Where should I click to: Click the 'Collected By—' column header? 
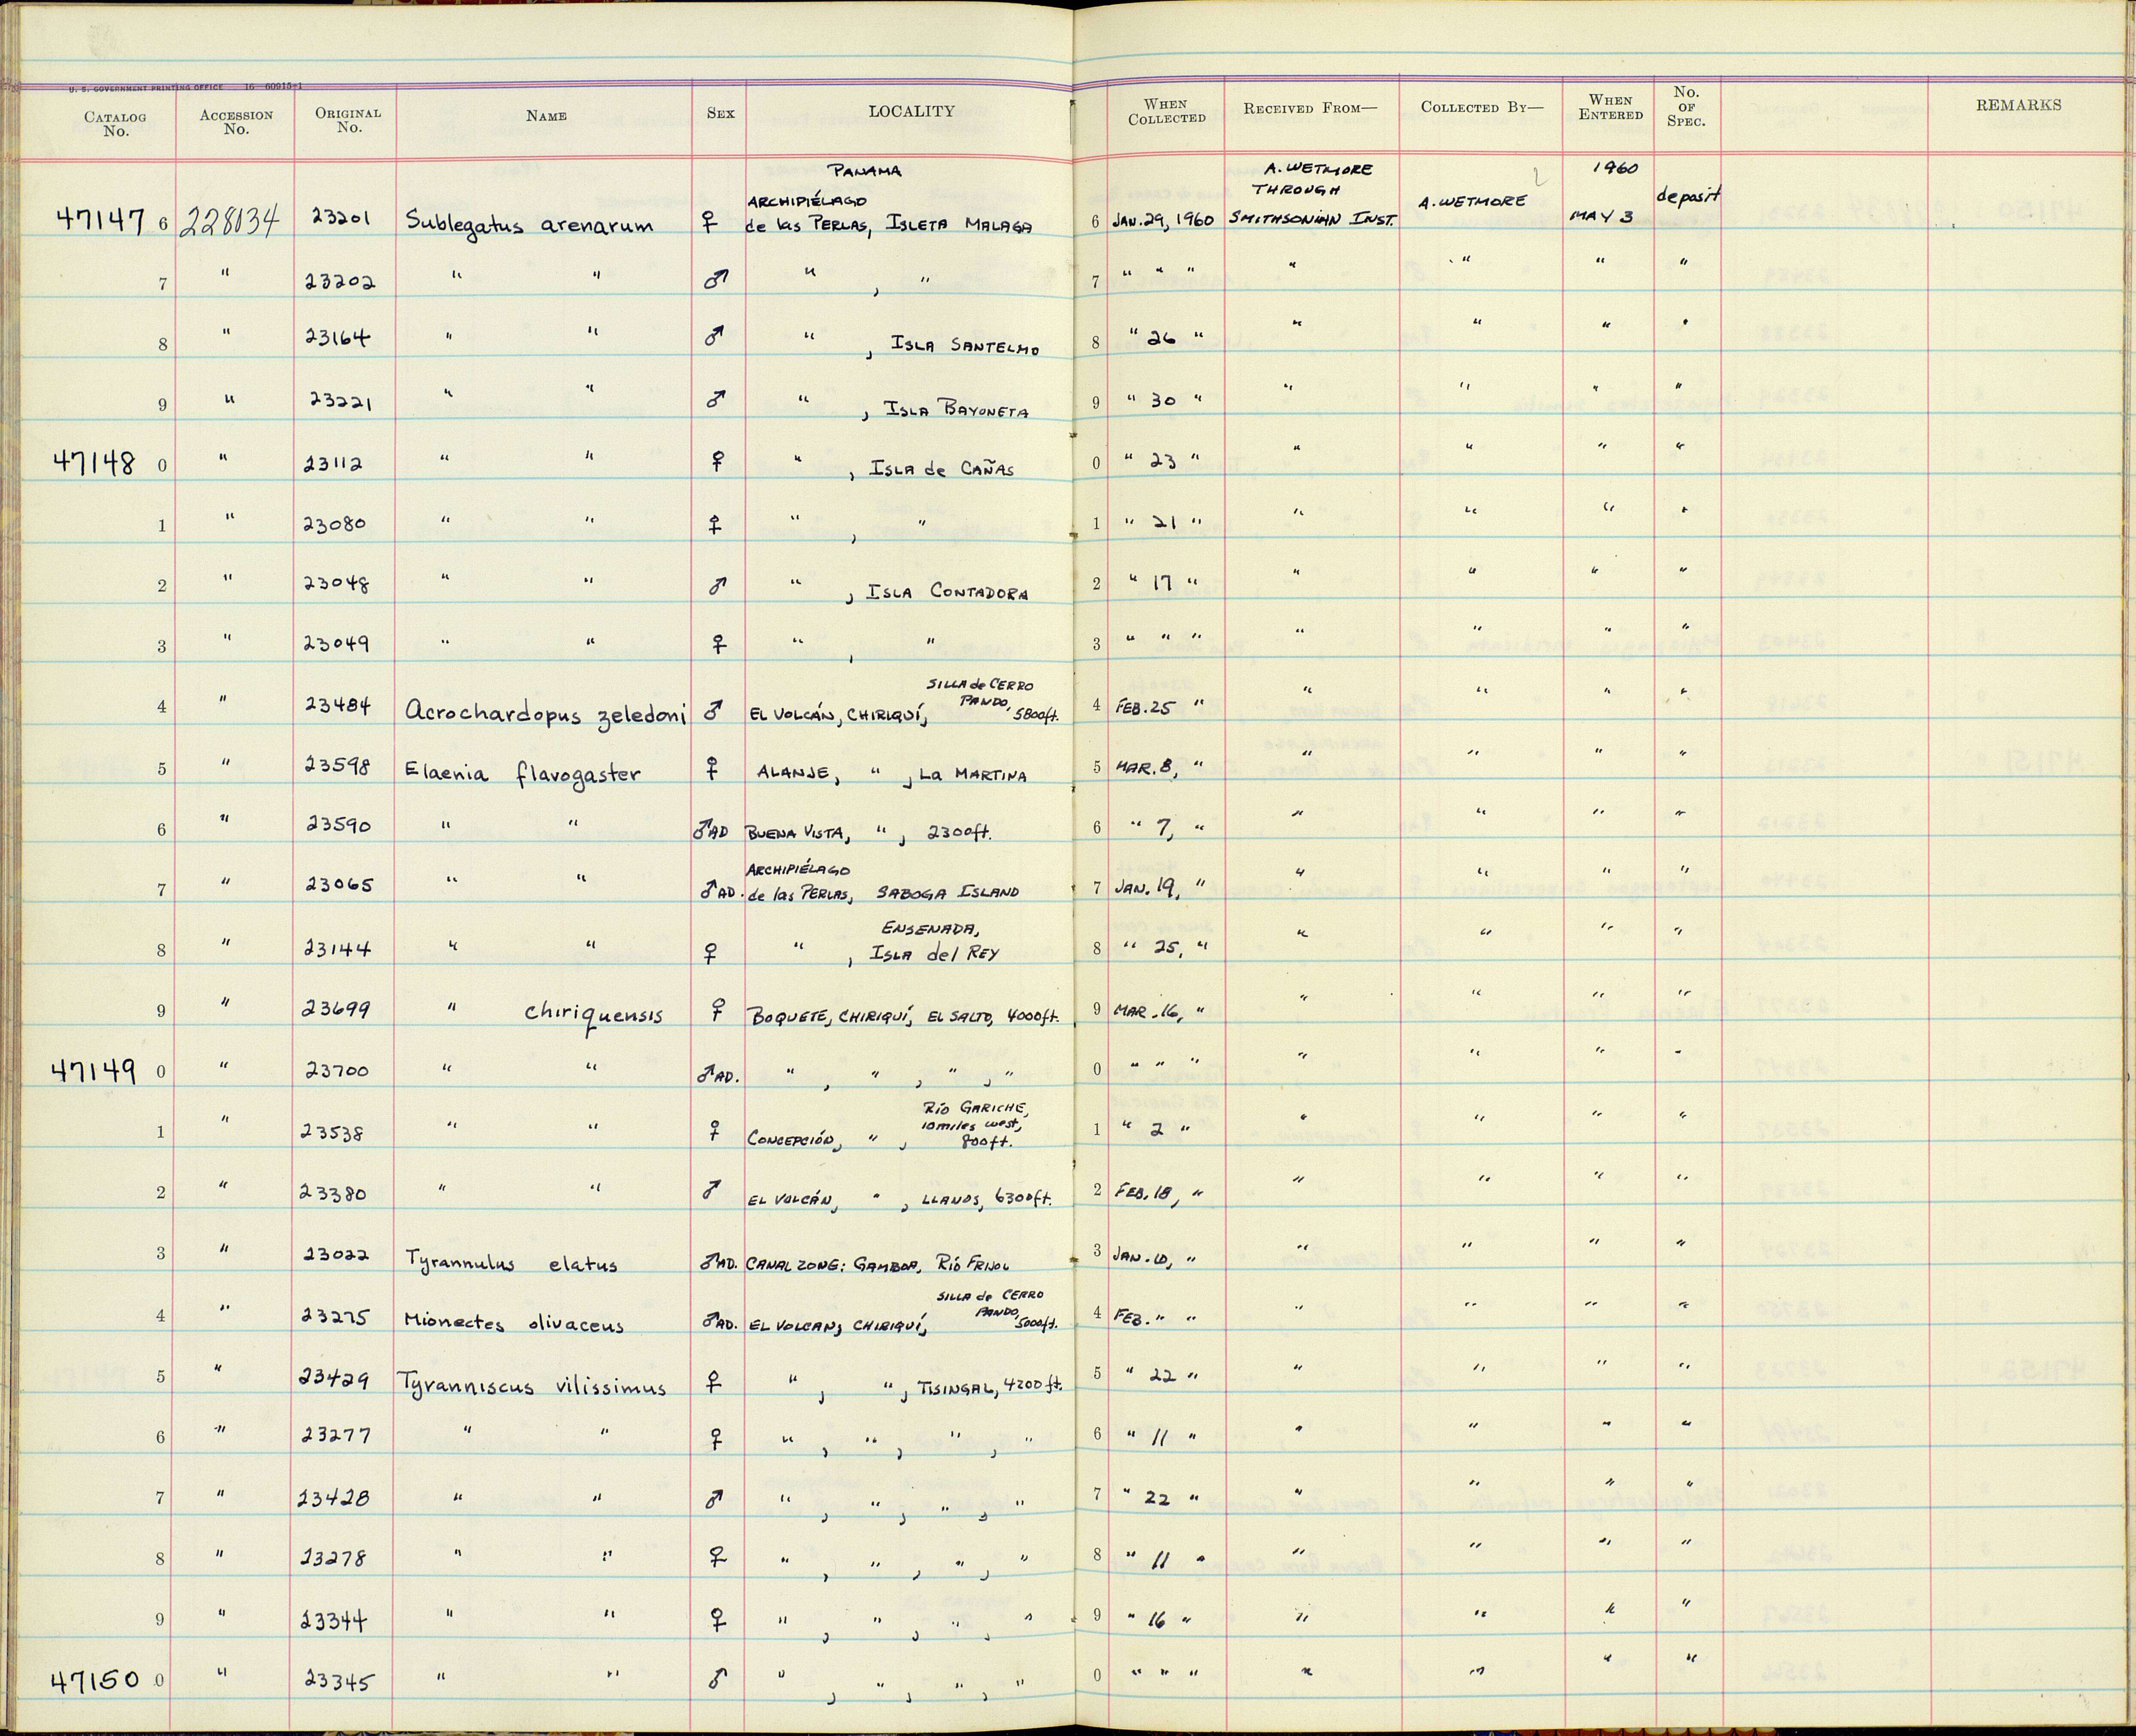click(x=1482, y=107)
